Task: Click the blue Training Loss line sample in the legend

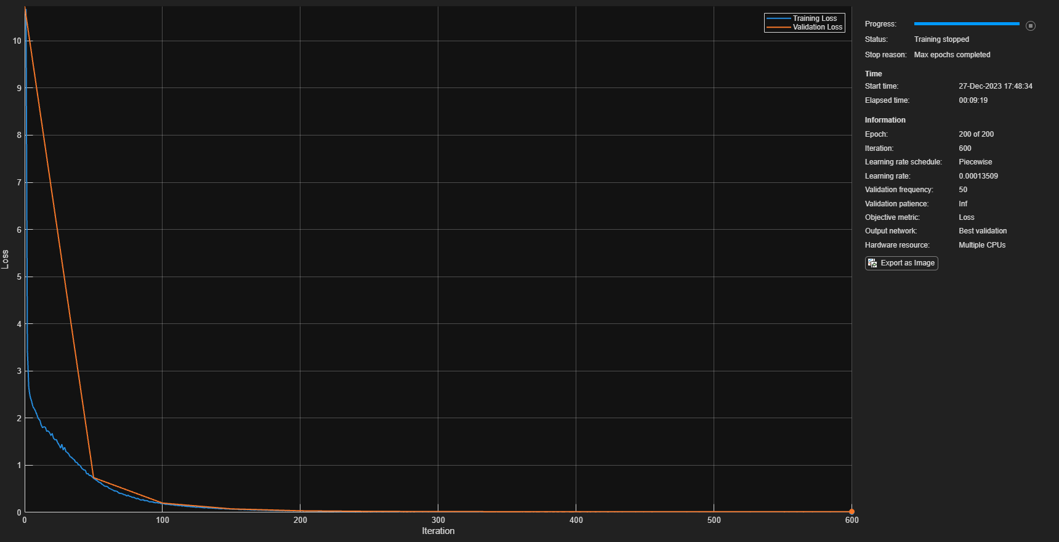Action: tap(778, 18)
